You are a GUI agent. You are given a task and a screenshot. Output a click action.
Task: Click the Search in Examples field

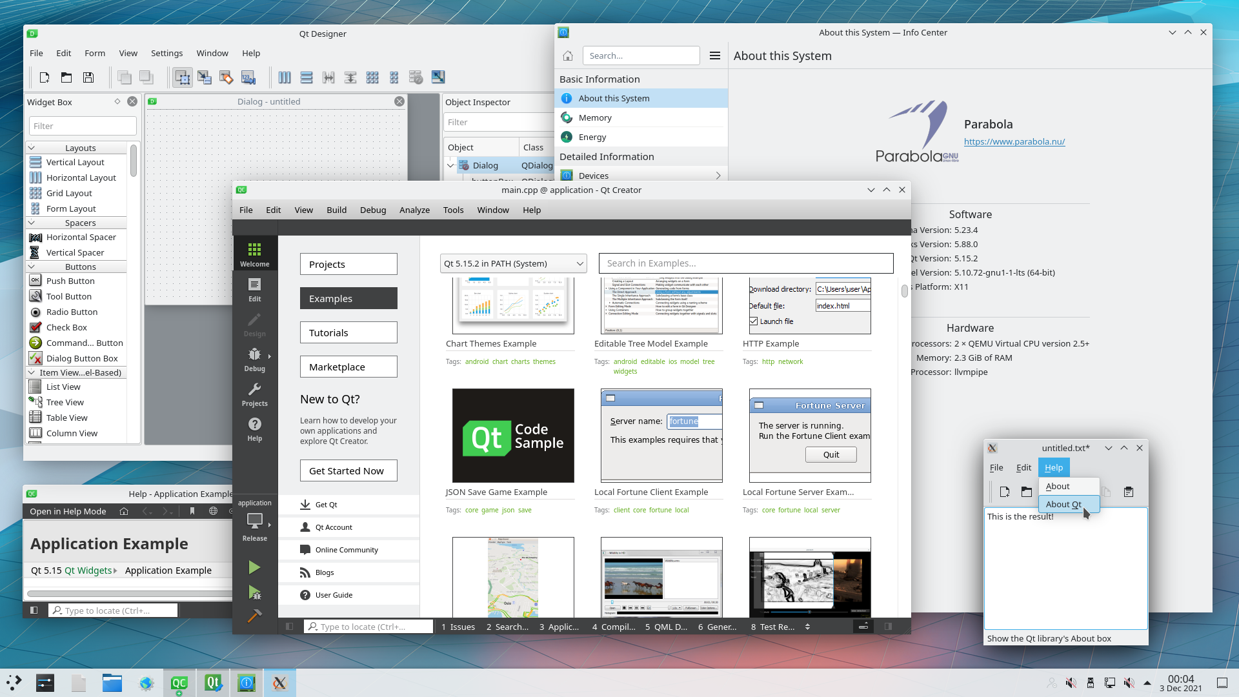745,263
